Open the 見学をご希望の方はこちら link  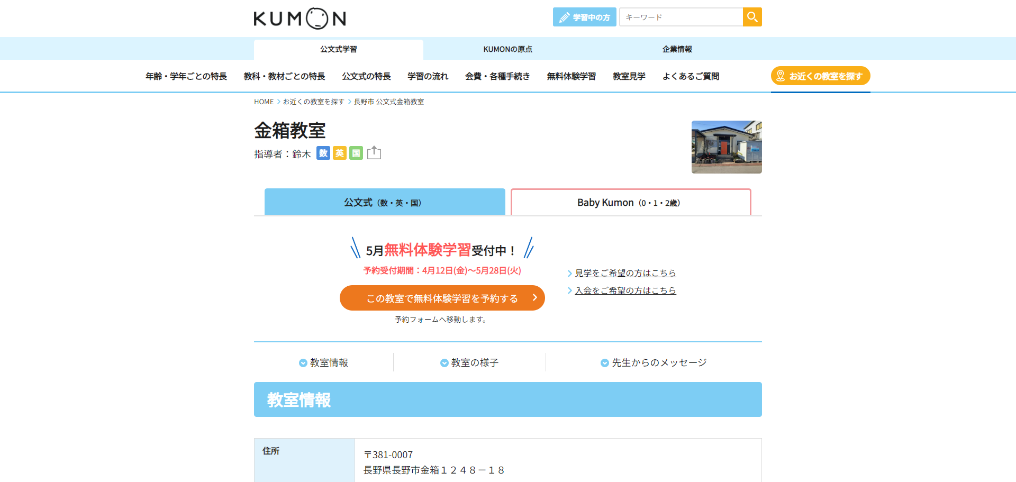[625, 273]
